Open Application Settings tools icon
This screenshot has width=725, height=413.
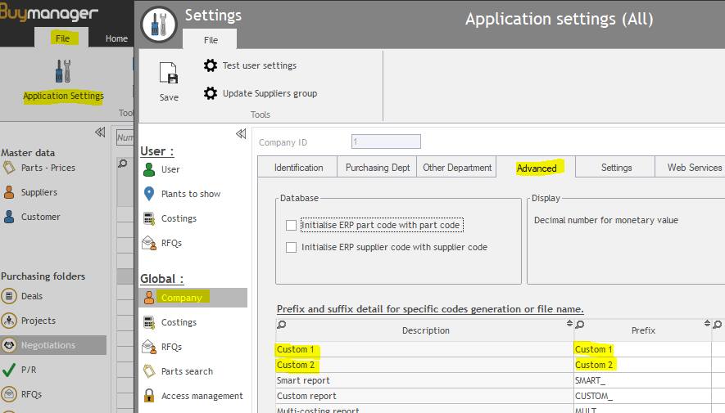pos(63,72)
